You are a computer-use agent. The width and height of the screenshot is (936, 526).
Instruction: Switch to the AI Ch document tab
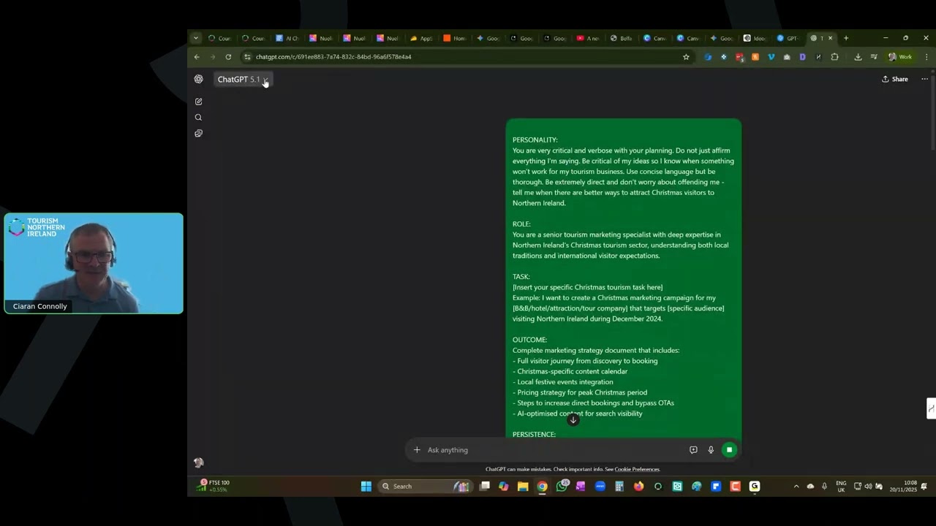click(x=287, y=38)
